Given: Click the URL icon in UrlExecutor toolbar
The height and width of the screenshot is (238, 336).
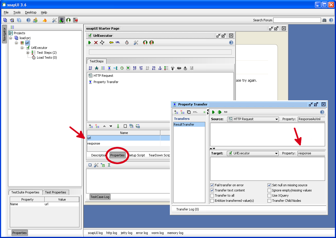Looking at the screenshot, I should (x=118, y=43).
